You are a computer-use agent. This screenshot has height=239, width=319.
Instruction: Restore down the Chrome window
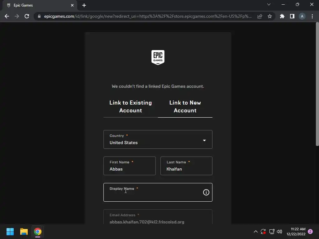pyautogui.click(x=297, y=4)
